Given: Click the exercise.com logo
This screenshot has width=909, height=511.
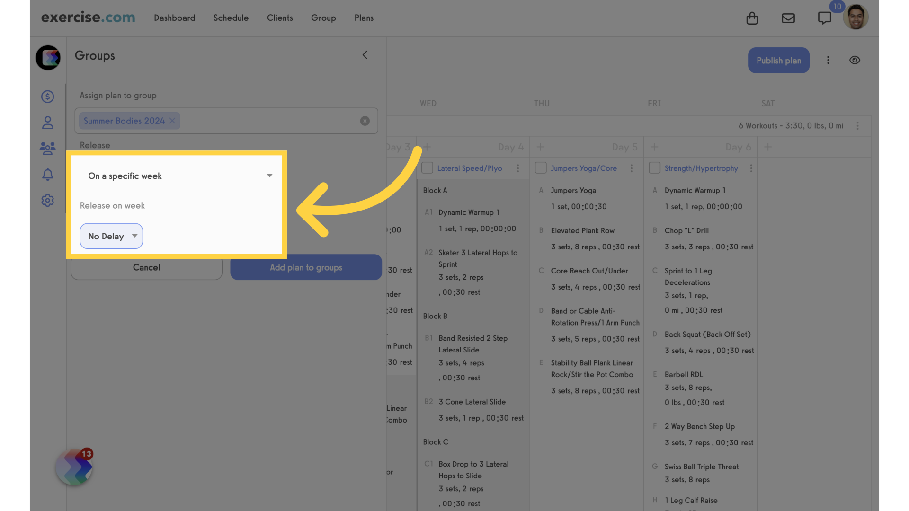Looking at the screenshot, I should (88, 18).
